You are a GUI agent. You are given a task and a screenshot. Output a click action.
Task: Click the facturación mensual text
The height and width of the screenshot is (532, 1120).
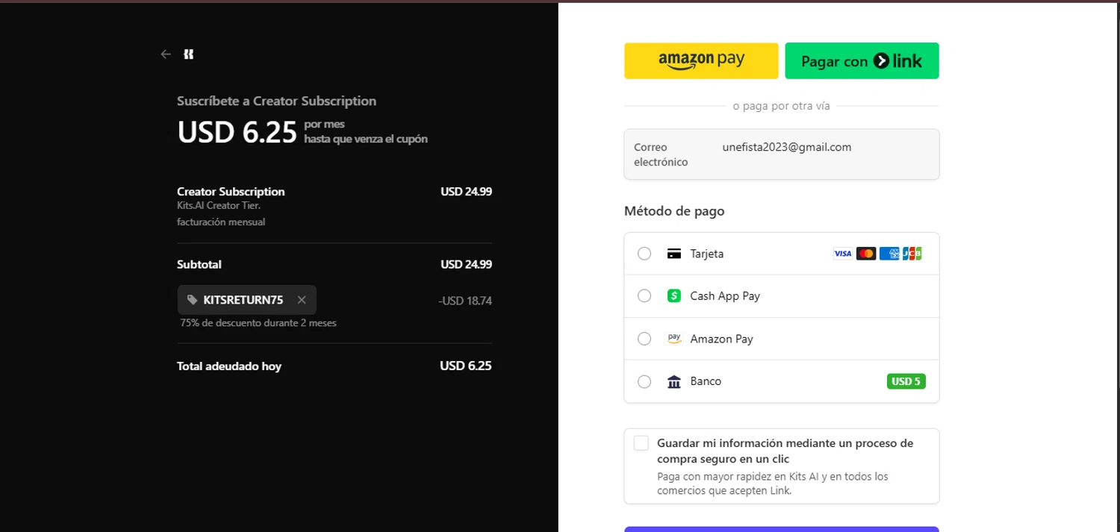pos(221,222)
